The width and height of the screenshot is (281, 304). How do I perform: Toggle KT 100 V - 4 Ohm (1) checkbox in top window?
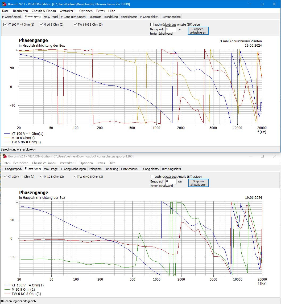5,25
